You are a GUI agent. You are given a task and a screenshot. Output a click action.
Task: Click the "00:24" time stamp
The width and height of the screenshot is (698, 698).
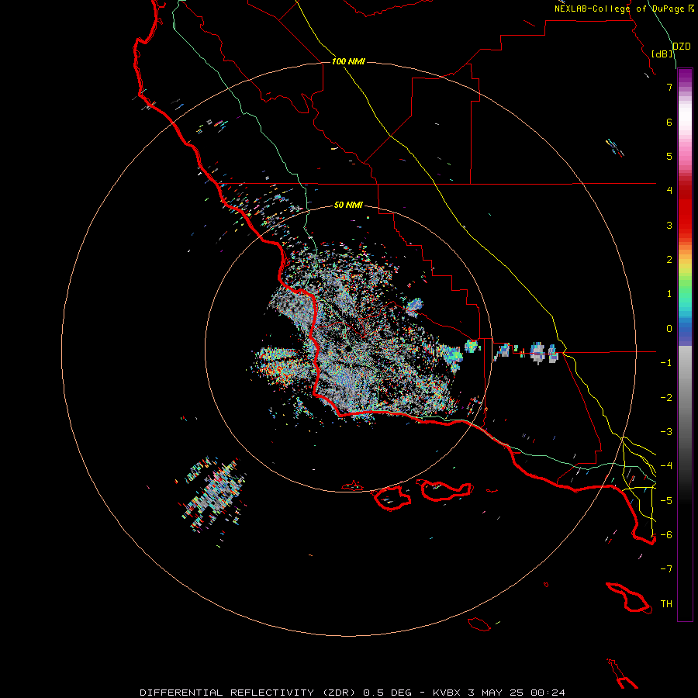click(548, 693)
